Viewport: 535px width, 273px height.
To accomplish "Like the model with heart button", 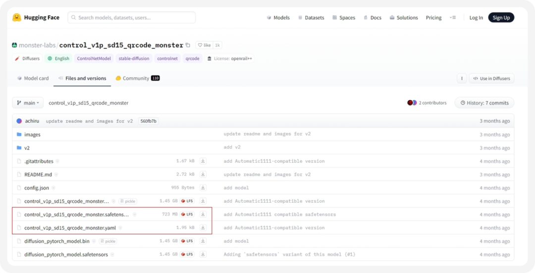I will 204,45.
